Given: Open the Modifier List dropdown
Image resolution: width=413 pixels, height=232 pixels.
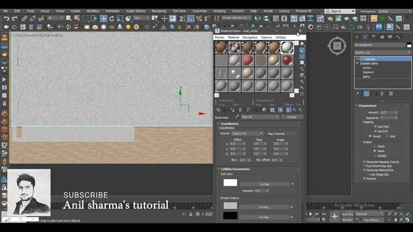Looking at the screenshot, I should point(383,53).
